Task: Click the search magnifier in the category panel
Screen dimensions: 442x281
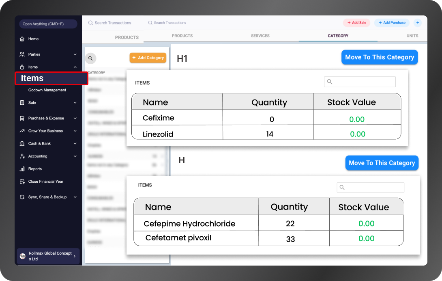Action: click(x=90, y=58)
